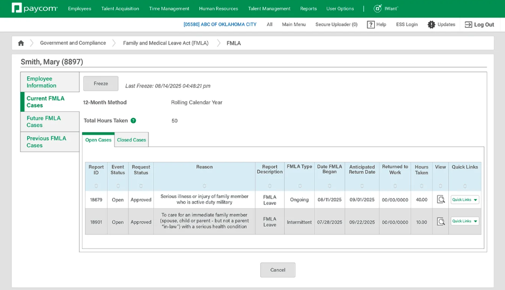
Task: Open the Help question mark icon
Action: 371,24
